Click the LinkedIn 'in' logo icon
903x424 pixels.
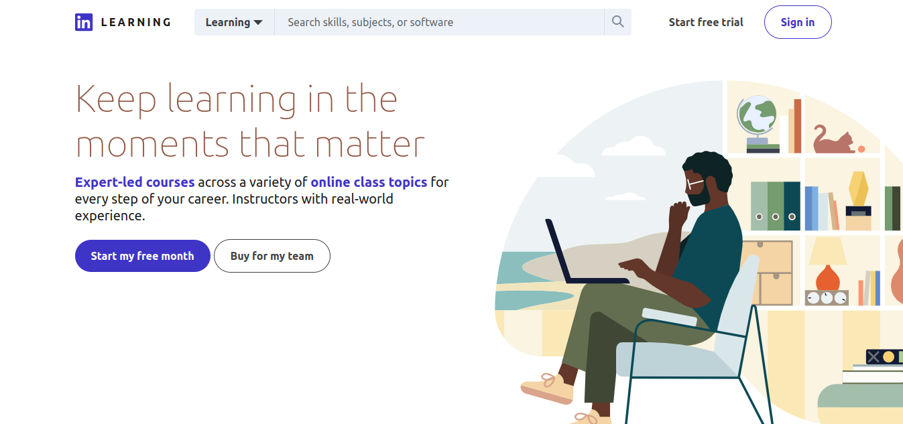click(x=84, y=22)
